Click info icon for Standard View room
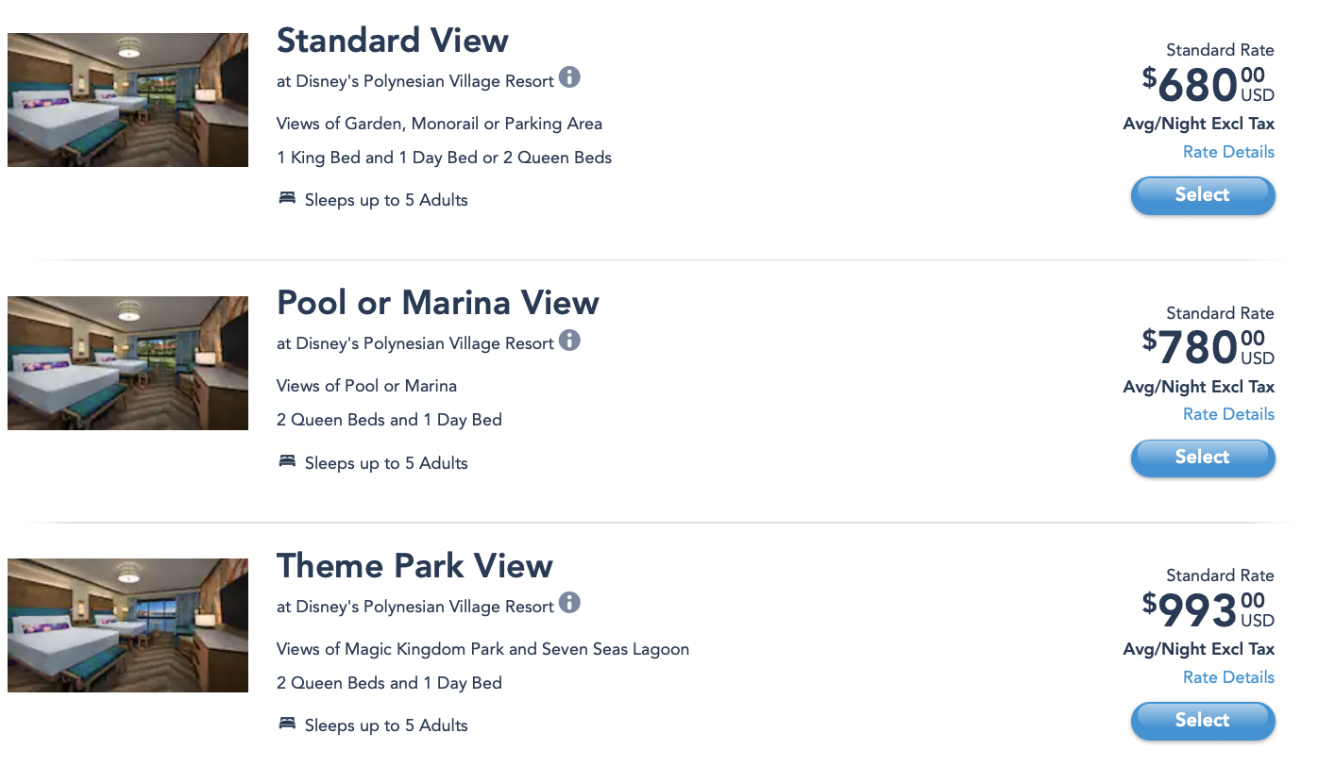Image resolution: width=1318 pixels, height=783 pixels. [x=569, y=77]
